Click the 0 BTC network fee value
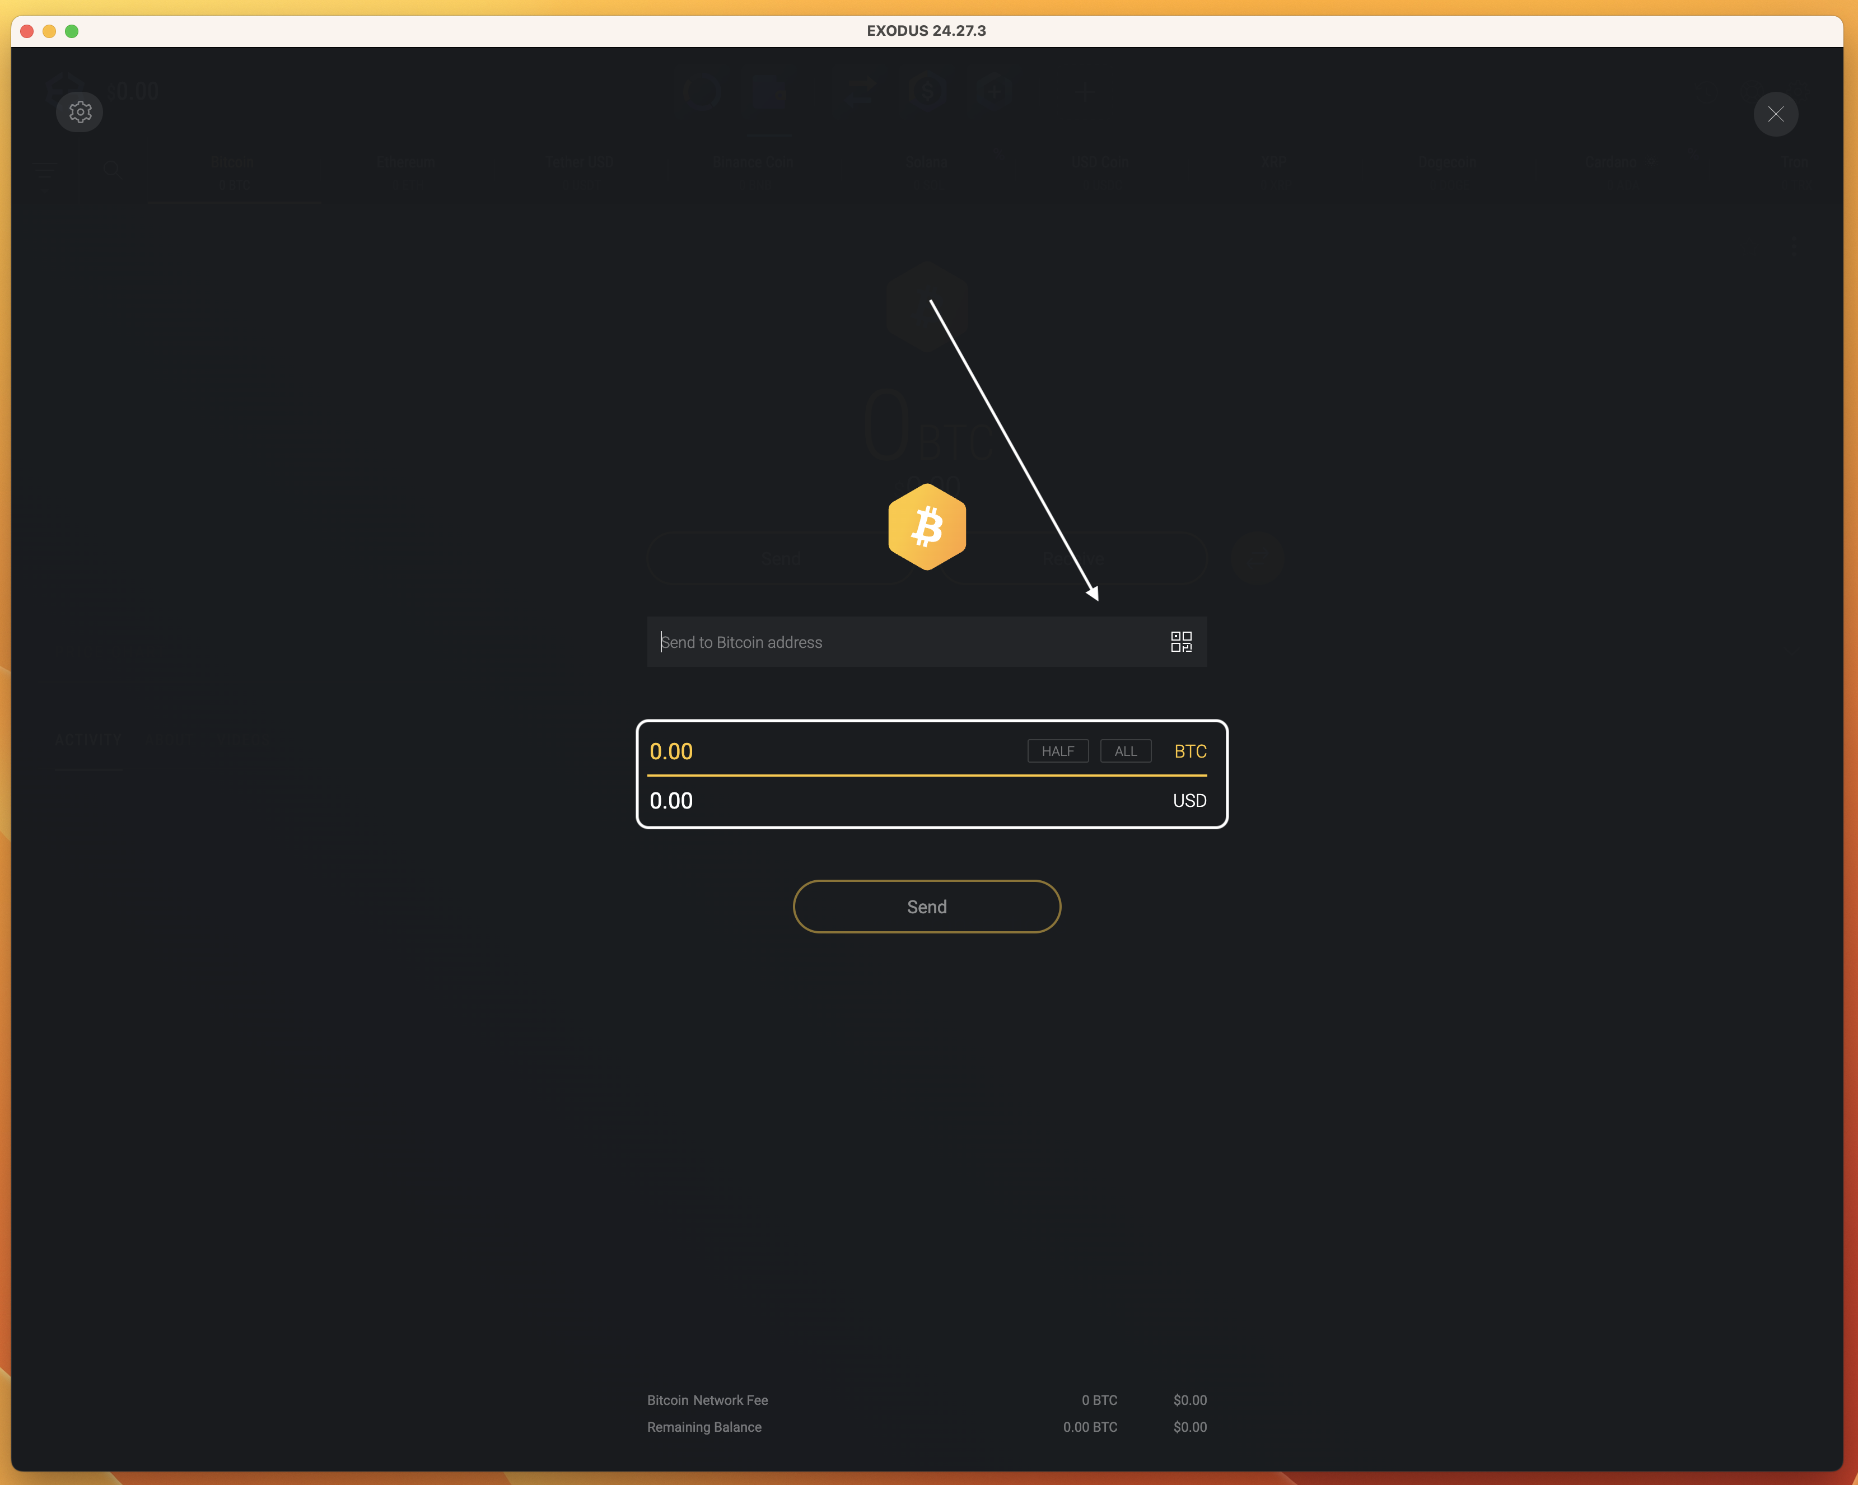This screenshot has height=1485, width=1858. pyautogui.click(x=1100, y=1400)
